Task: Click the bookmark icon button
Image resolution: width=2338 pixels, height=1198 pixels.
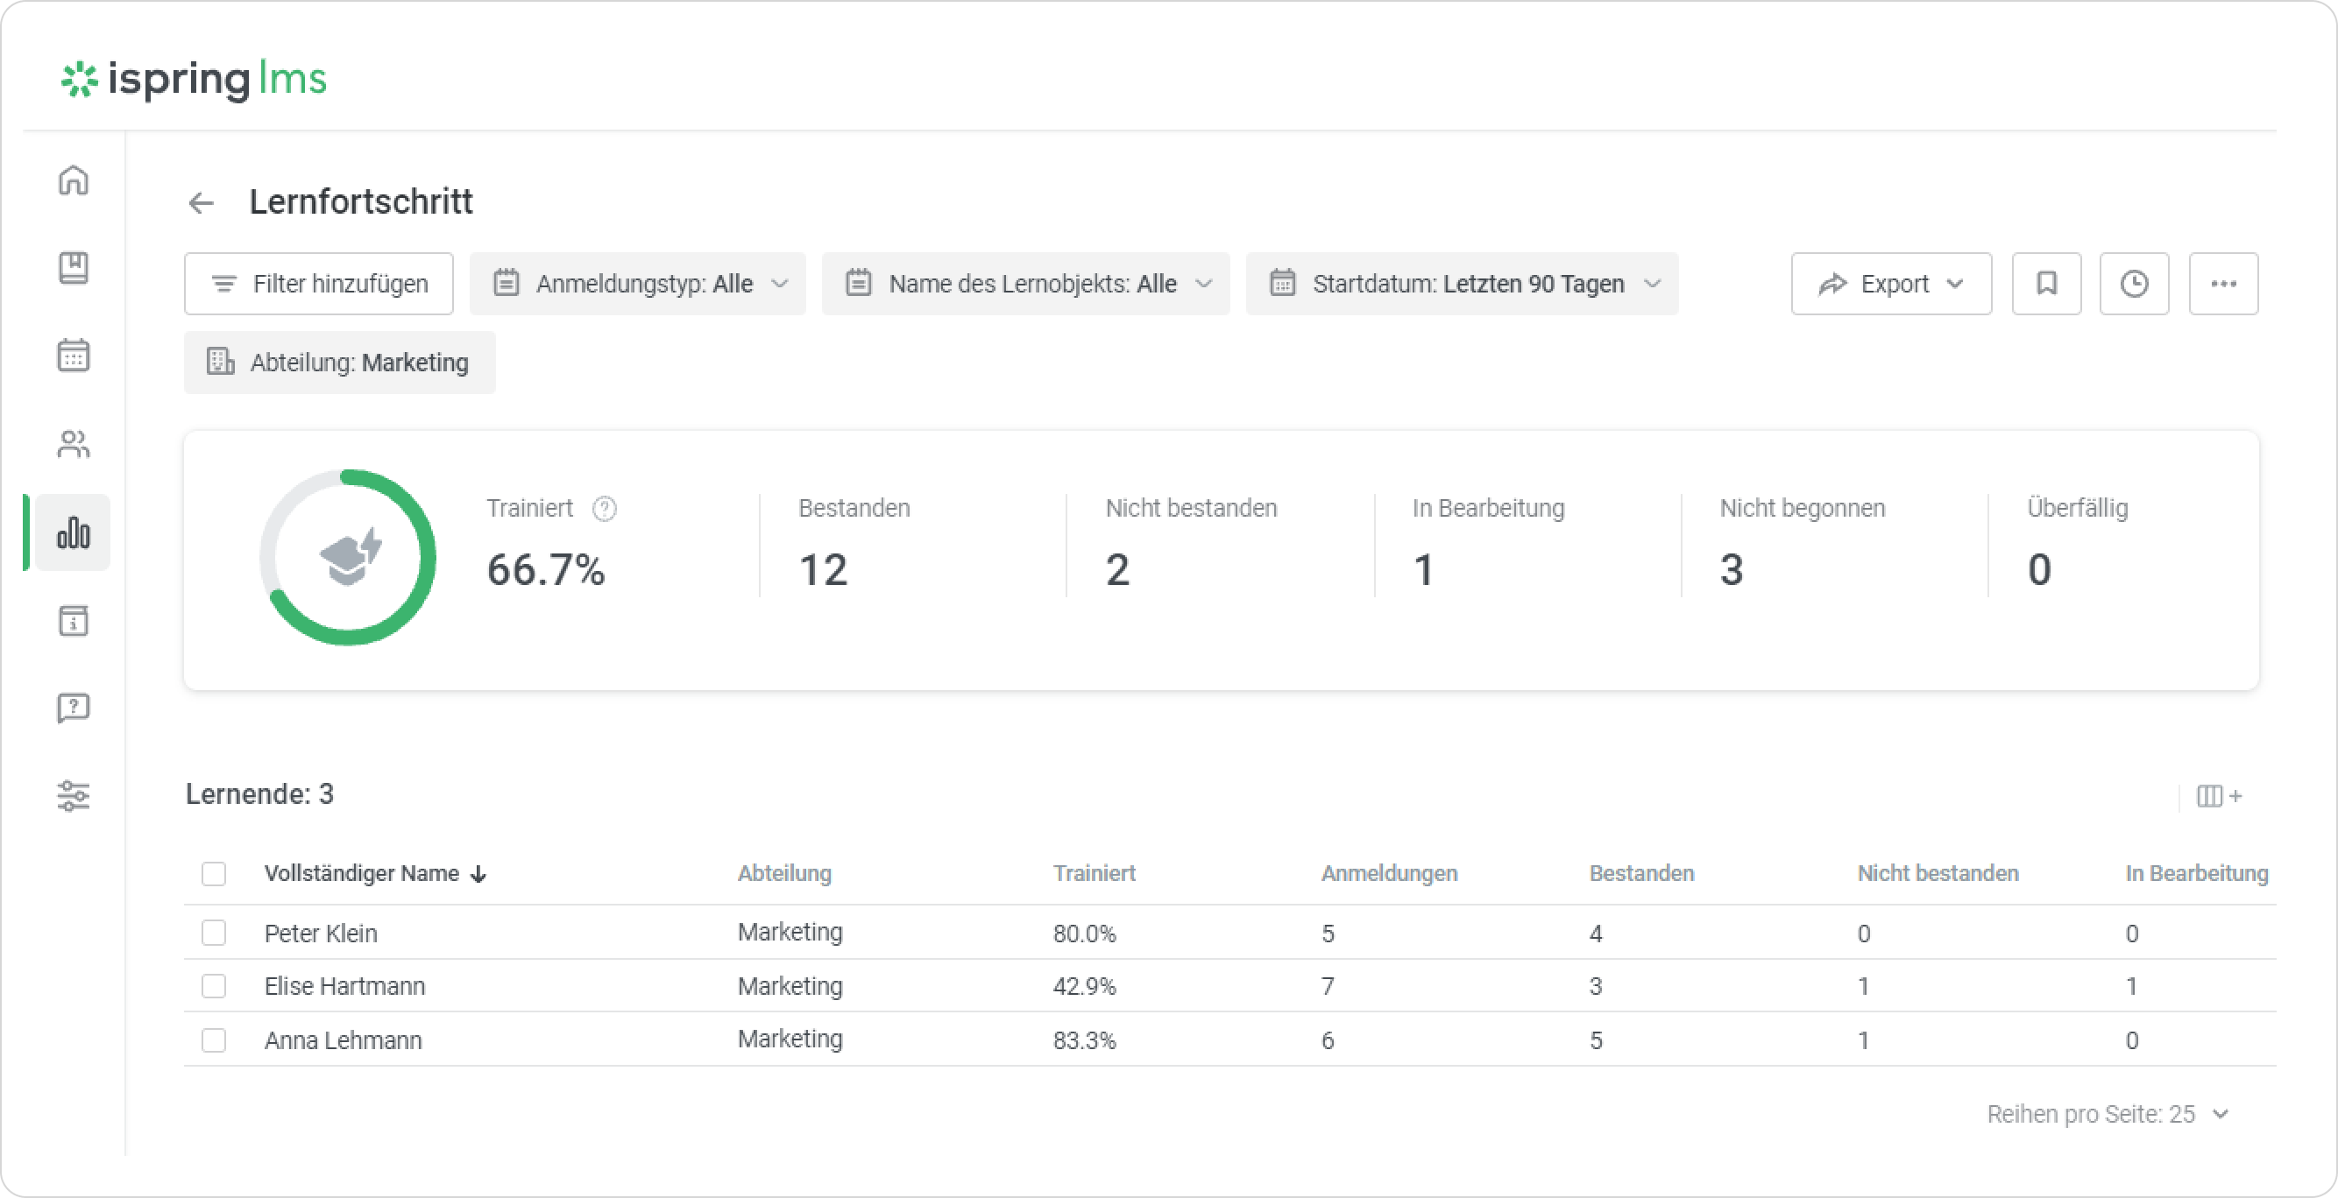Action: click(x=2045, y=284)
